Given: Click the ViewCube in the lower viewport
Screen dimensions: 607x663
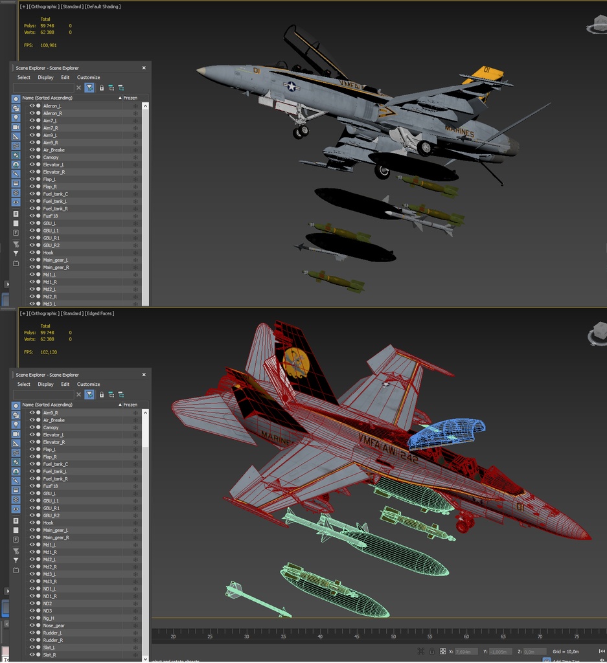Looking at the screenshot, I should 596,335.
